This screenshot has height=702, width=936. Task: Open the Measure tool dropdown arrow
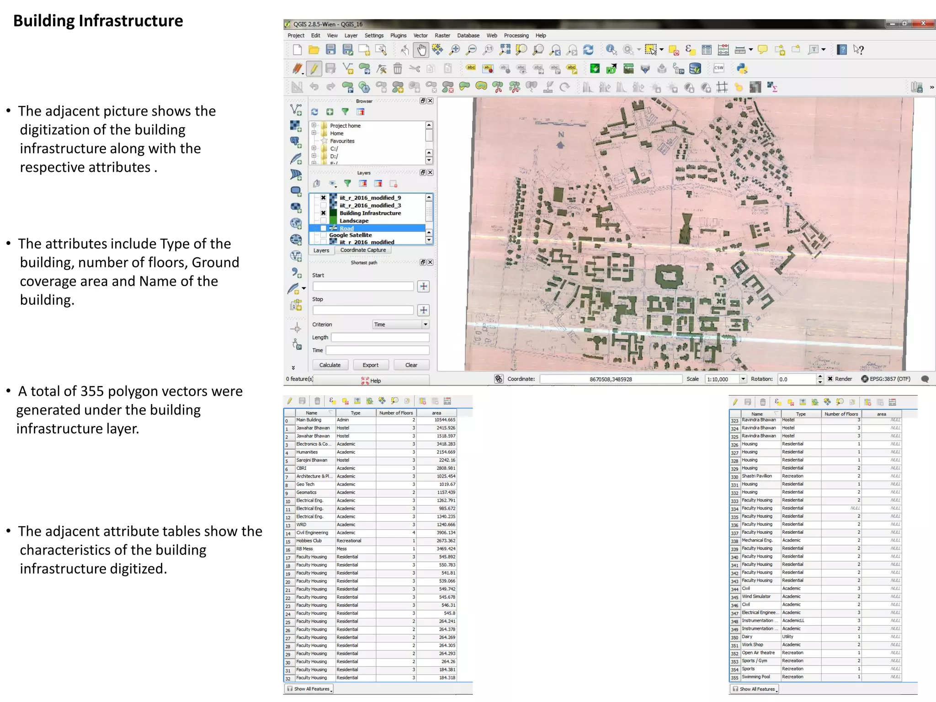[750, 50]
